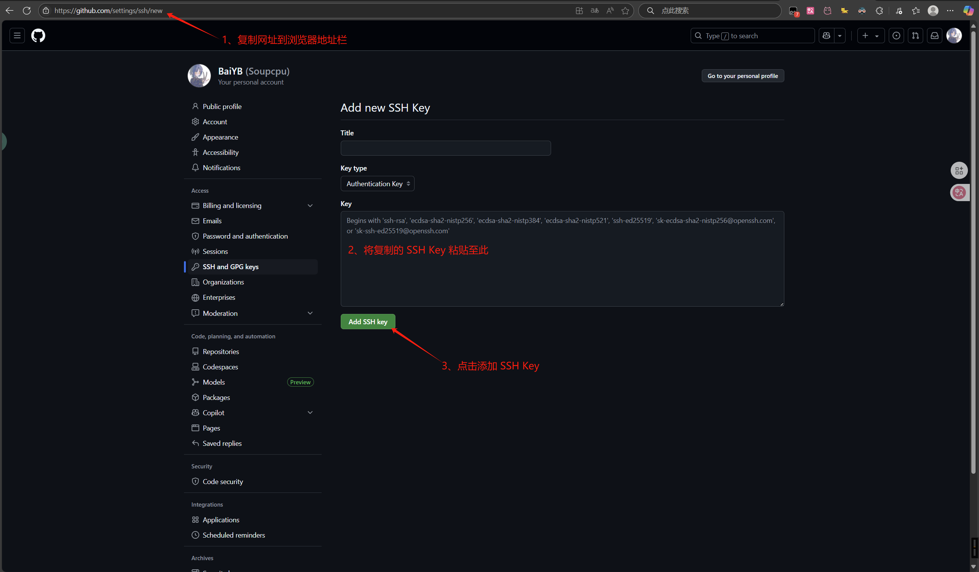Focus the GitHub 'Type / to search' field
Viewport: 979px width, 572px height.
tap(752, 36)
